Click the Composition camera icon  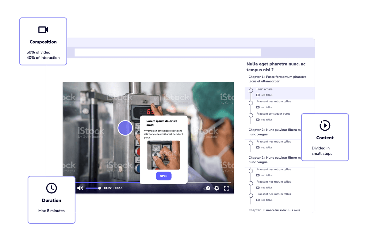43,30
